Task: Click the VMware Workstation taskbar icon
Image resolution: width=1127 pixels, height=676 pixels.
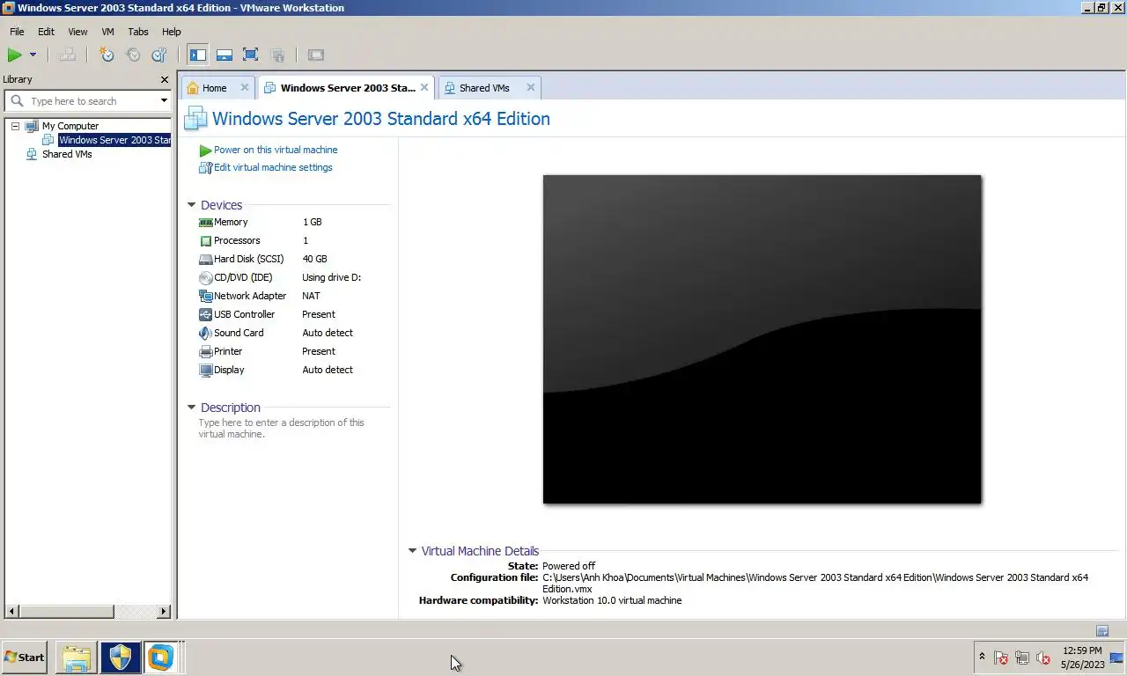Action: point(161,658)
